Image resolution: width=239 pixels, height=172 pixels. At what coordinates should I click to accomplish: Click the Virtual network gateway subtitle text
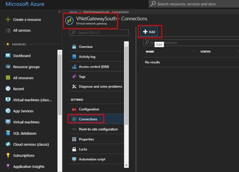coord(92,24)
